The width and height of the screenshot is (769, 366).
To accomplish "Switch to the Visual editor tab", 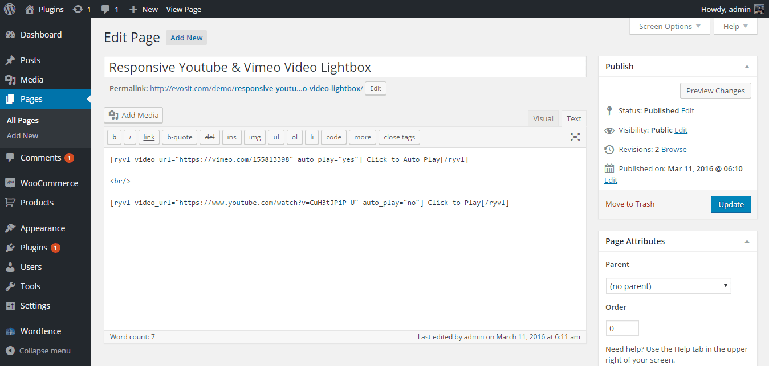I will pos(543,118).
